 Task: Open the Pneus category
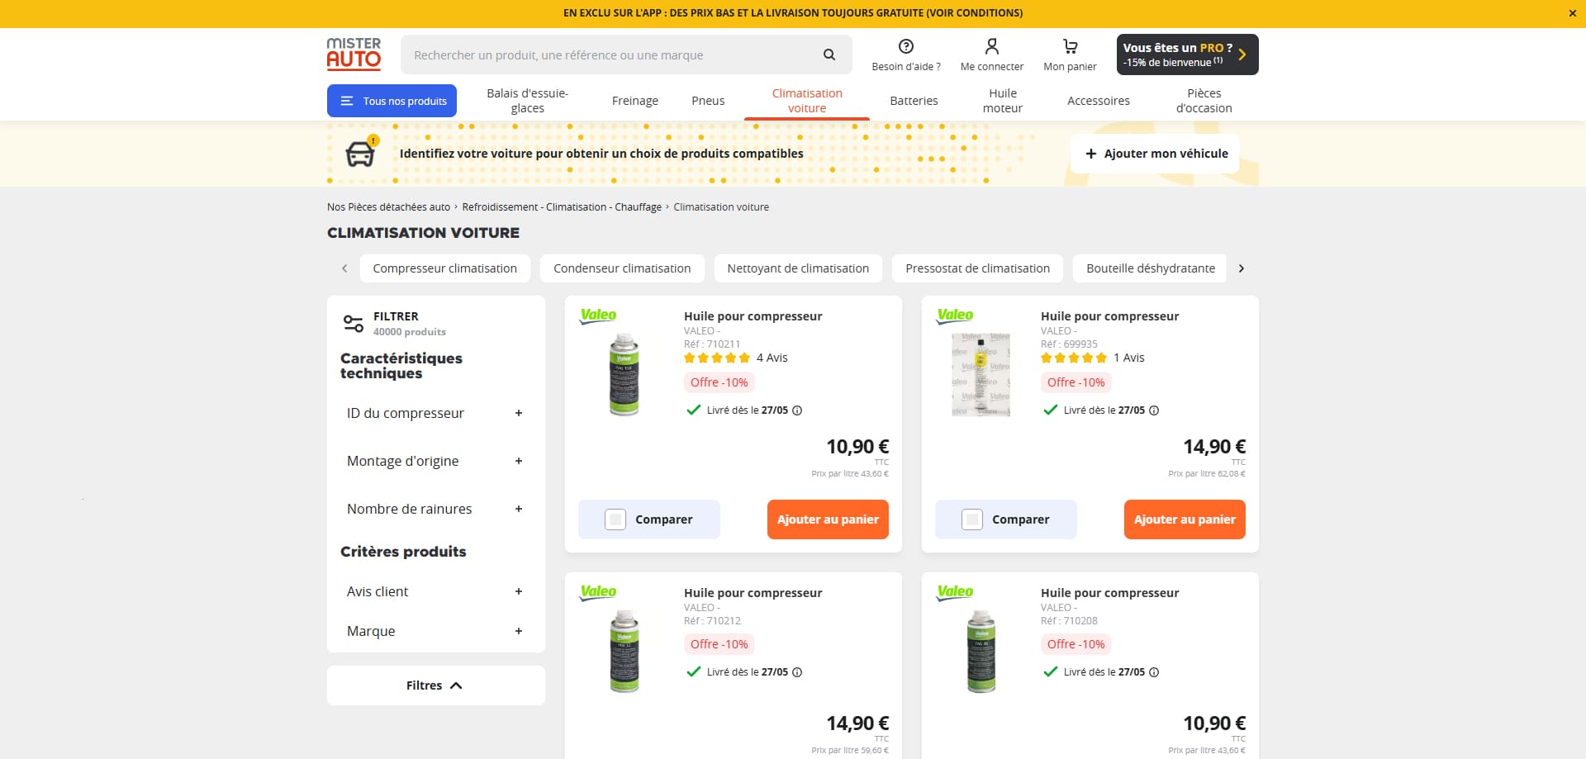708,101
